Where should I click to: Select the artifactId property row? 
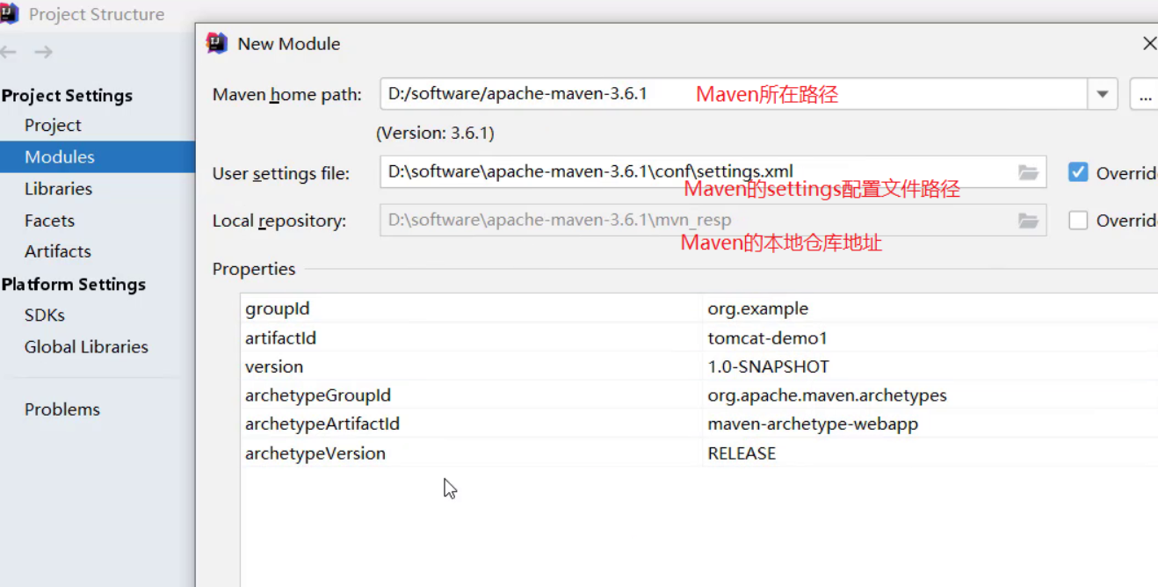coord(699,337)
